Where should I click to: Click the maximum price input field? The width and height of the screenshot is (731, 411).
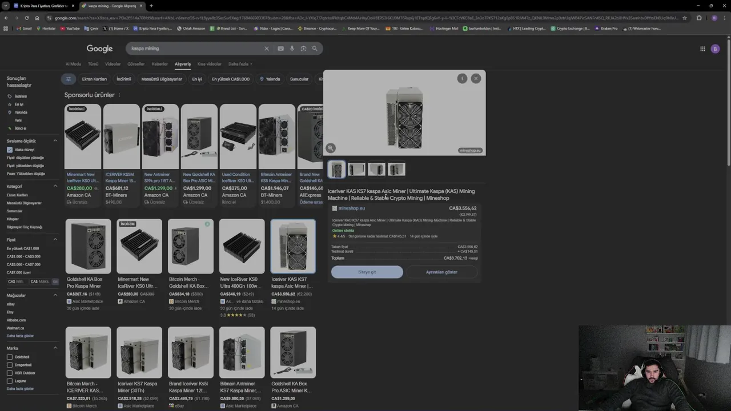pos(40,281)
